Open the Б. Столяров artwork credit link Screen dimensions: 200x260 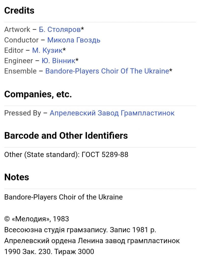coord(60,29)
